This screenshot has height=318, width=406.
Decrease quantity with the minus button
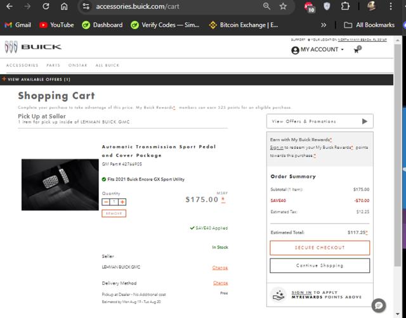coord(106,202)
